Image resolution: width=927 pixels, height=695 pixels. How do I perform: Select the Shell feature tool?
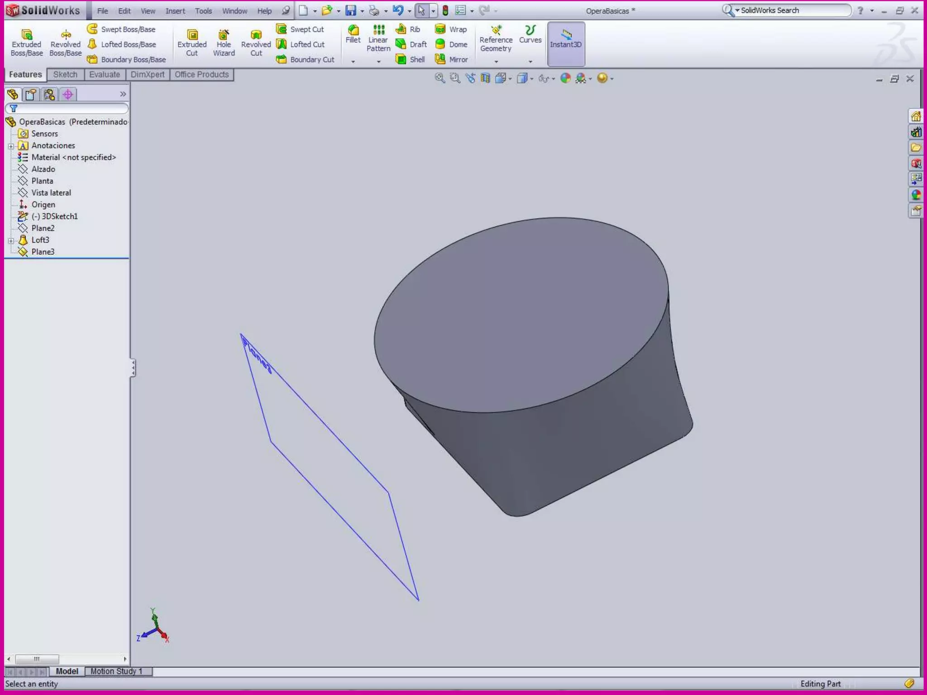click(411, 59)
